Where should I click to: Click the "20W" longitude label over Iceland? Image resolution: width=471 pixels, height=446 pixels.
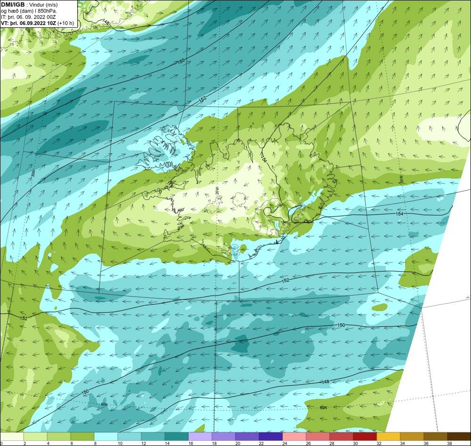pyautogui.click(x=217, y=190)
